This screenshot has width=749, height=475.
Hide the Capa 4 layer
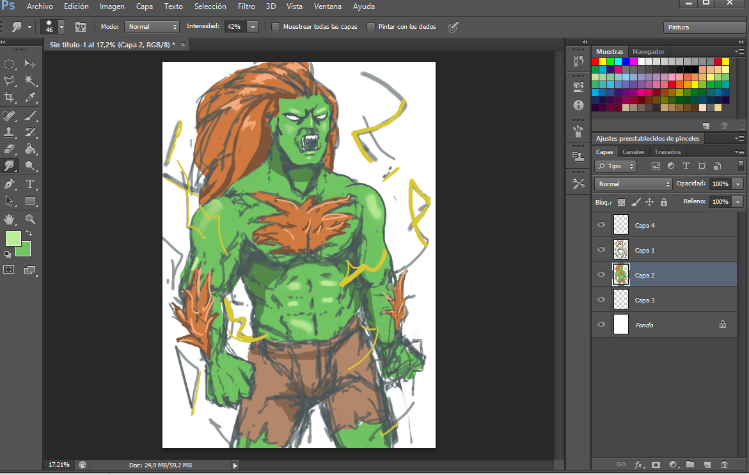pos(601,225)
